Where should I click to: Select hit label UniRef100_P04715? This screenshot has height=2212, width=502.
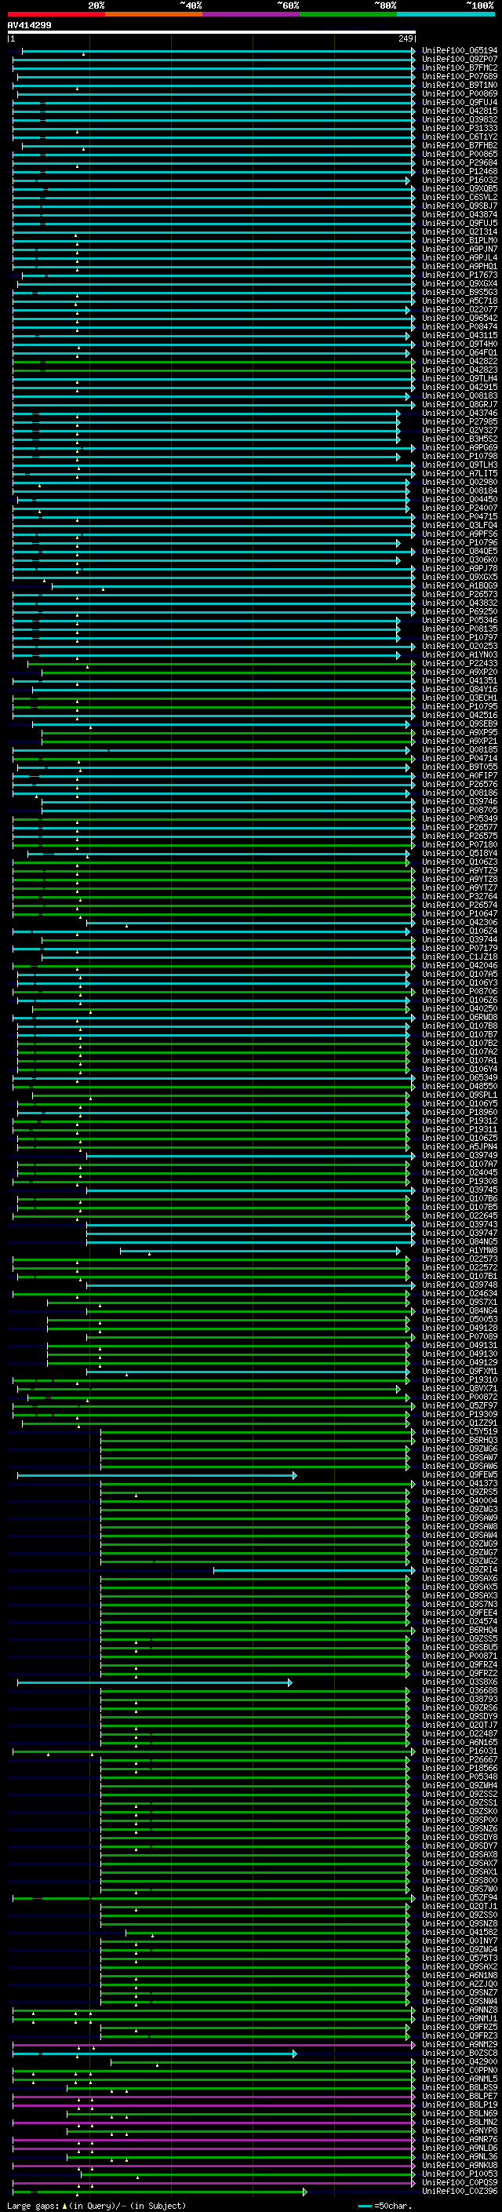pyautogui.click(x=460, y=517)
